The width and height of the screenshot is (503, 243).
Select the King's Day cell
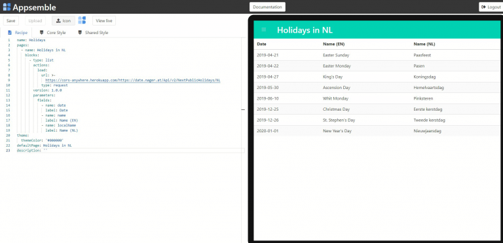point(332,77)
